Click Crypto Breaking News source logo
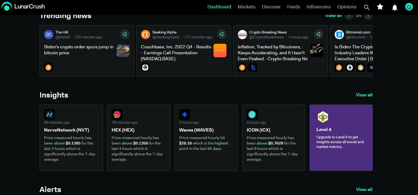This screenshot has height=195, width=418. 242,35
